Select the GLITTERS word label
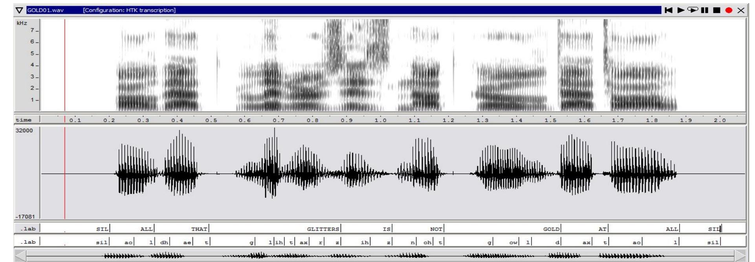Viewport: 755px width, 262px height. [x=323, y=229]
